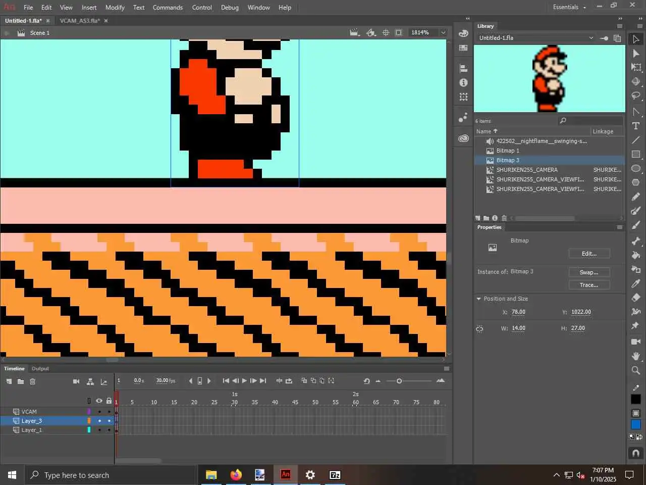Select the 3D Rotation tool

pos(636,81)
